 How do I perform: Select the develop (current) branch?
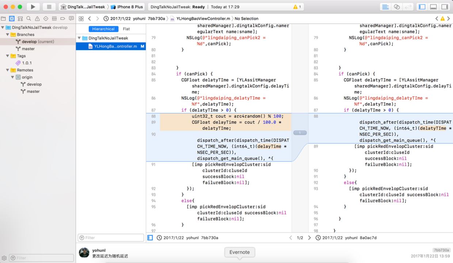(38, 42)
